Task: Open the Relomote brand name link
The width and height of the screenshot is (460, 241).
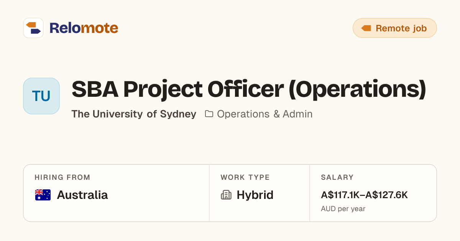Action: [x=84, y=28]
